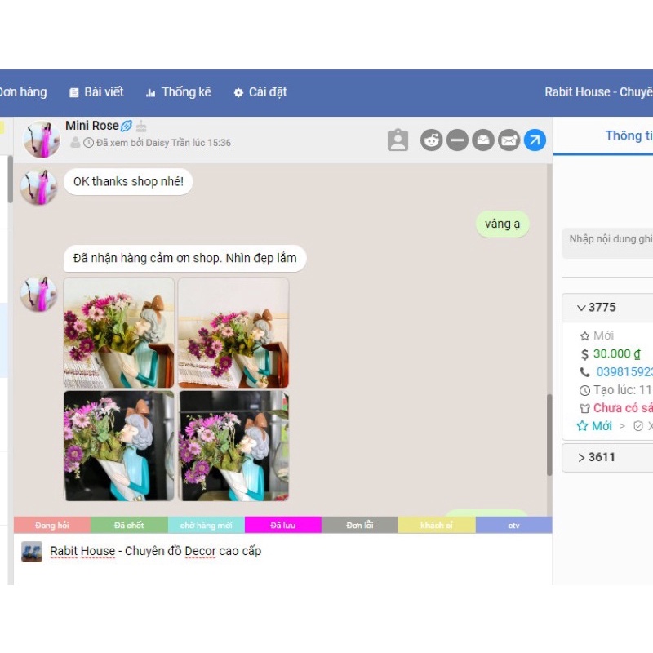Apply the pink 'Đang hỏi' tag
Image resolution: width=653 pixels, height=653 pixels.
pyautogui.click(x=52, y=526)
